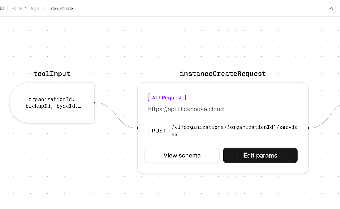
Task: Click chevron between Home and Tools
Action: [26, 8]
